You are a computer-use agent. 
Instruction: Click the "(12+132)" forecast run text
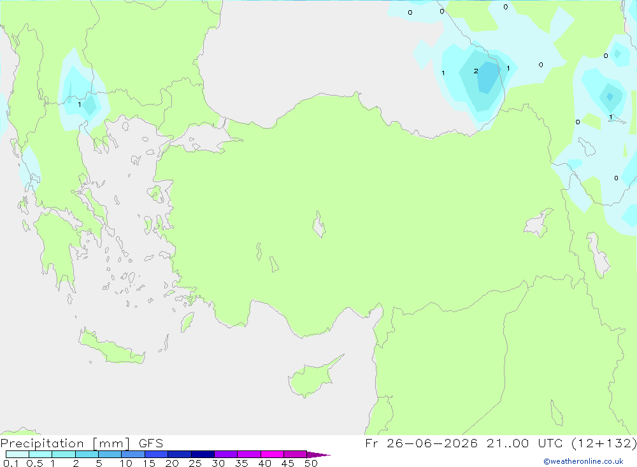point(604,443)
